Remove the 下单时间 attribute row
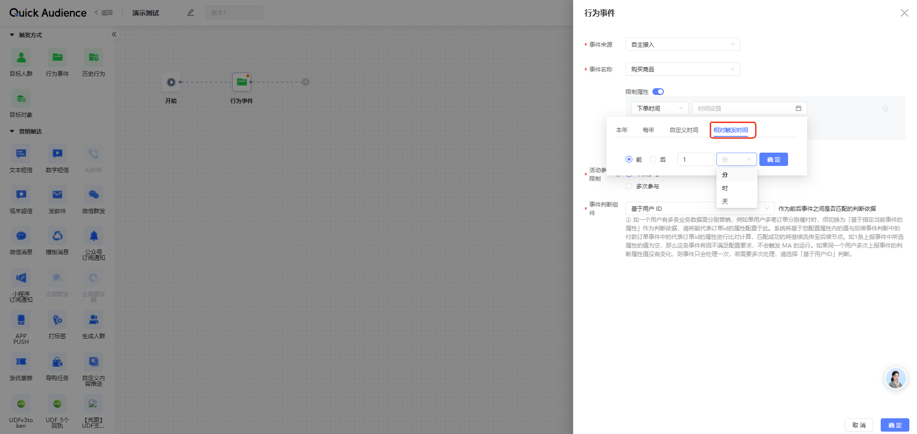Viewport: 917px width, 434px height. click(885, 109)
